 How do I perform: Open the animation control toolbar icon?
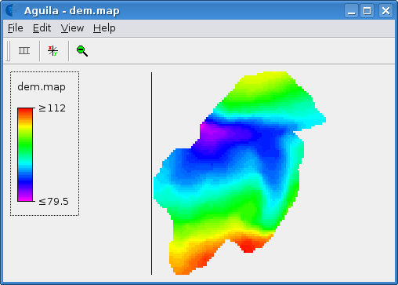coord(24,50)
